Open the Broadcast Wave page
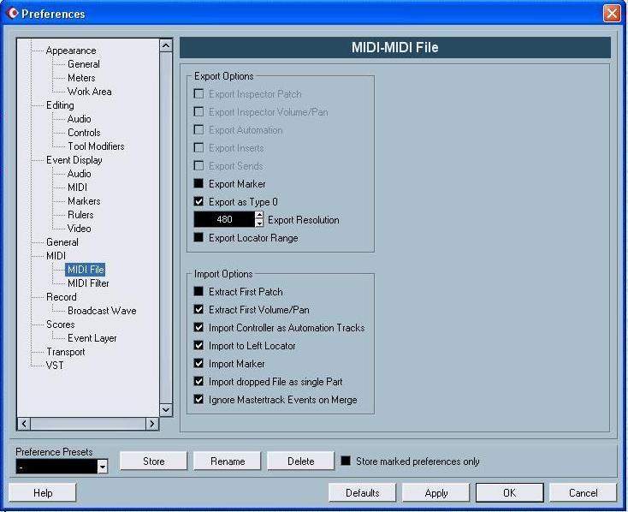 pyautogui.click(x=102, y=311)
